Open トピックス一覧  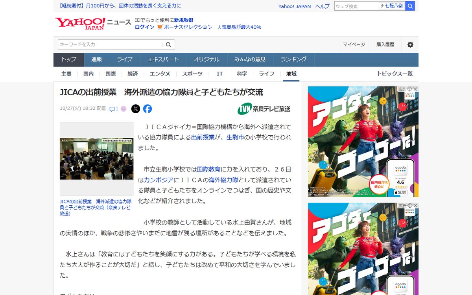pyautogui.click(x=395, y=74)
